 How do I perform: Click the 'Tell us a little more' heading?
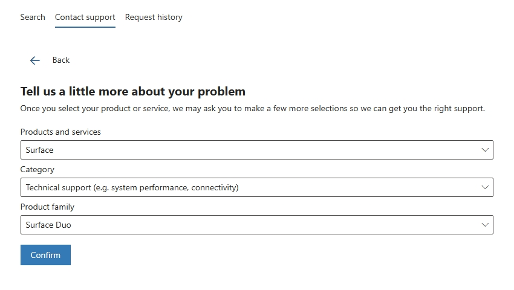pos(133,91)
